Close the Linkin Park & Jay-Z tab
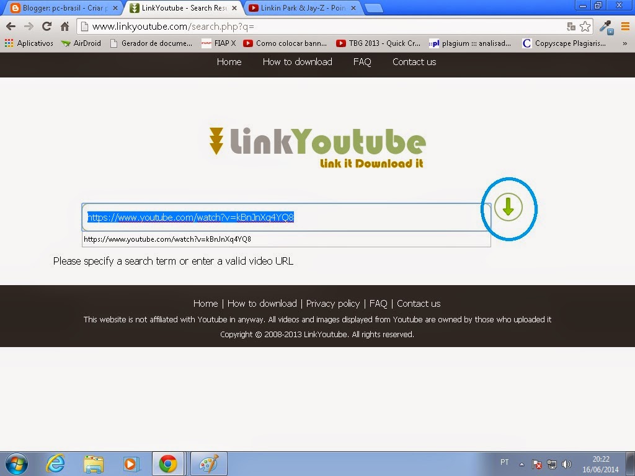 click(x=353, y=7)
